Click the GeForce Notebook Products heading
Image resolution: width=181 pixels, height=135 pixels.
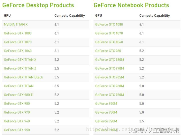tap(131, 5)
